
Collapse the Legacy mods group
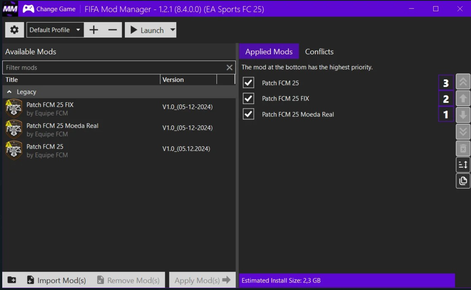point(9,92)
